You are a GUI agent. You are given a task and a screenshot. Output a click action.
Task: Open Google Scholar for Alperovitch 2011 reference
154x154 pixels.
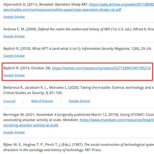click(14, 17)
